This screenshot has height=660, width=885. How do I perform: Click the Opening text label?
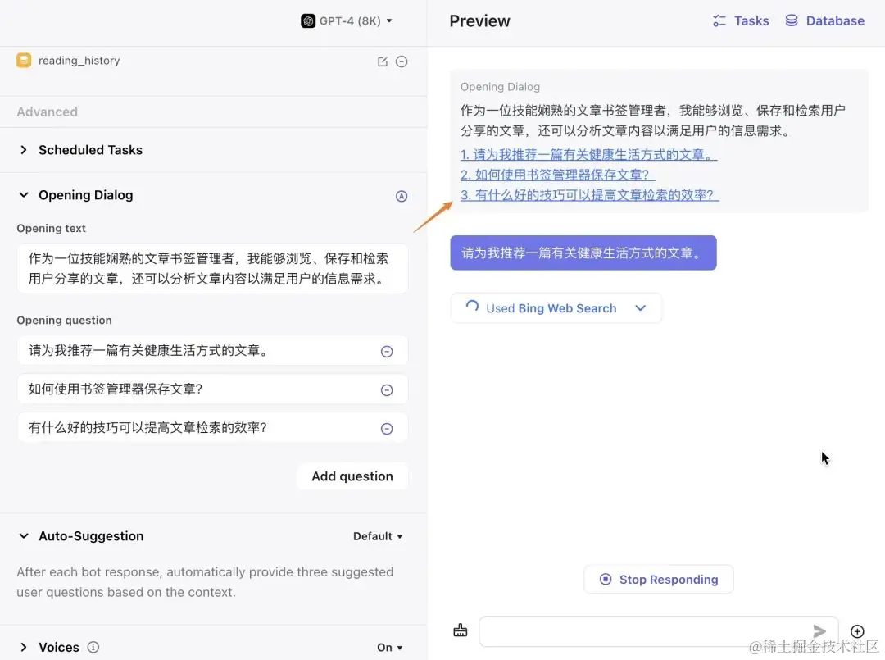52,228
